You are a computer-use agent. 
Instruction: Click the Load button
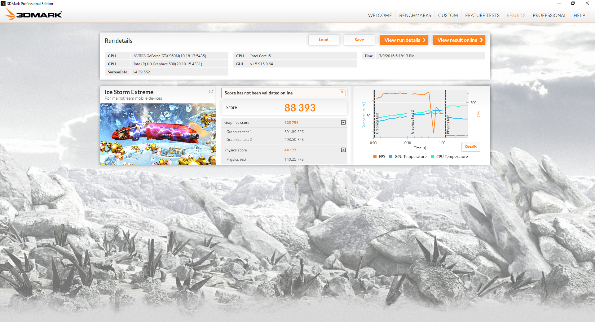click(324, 40)
